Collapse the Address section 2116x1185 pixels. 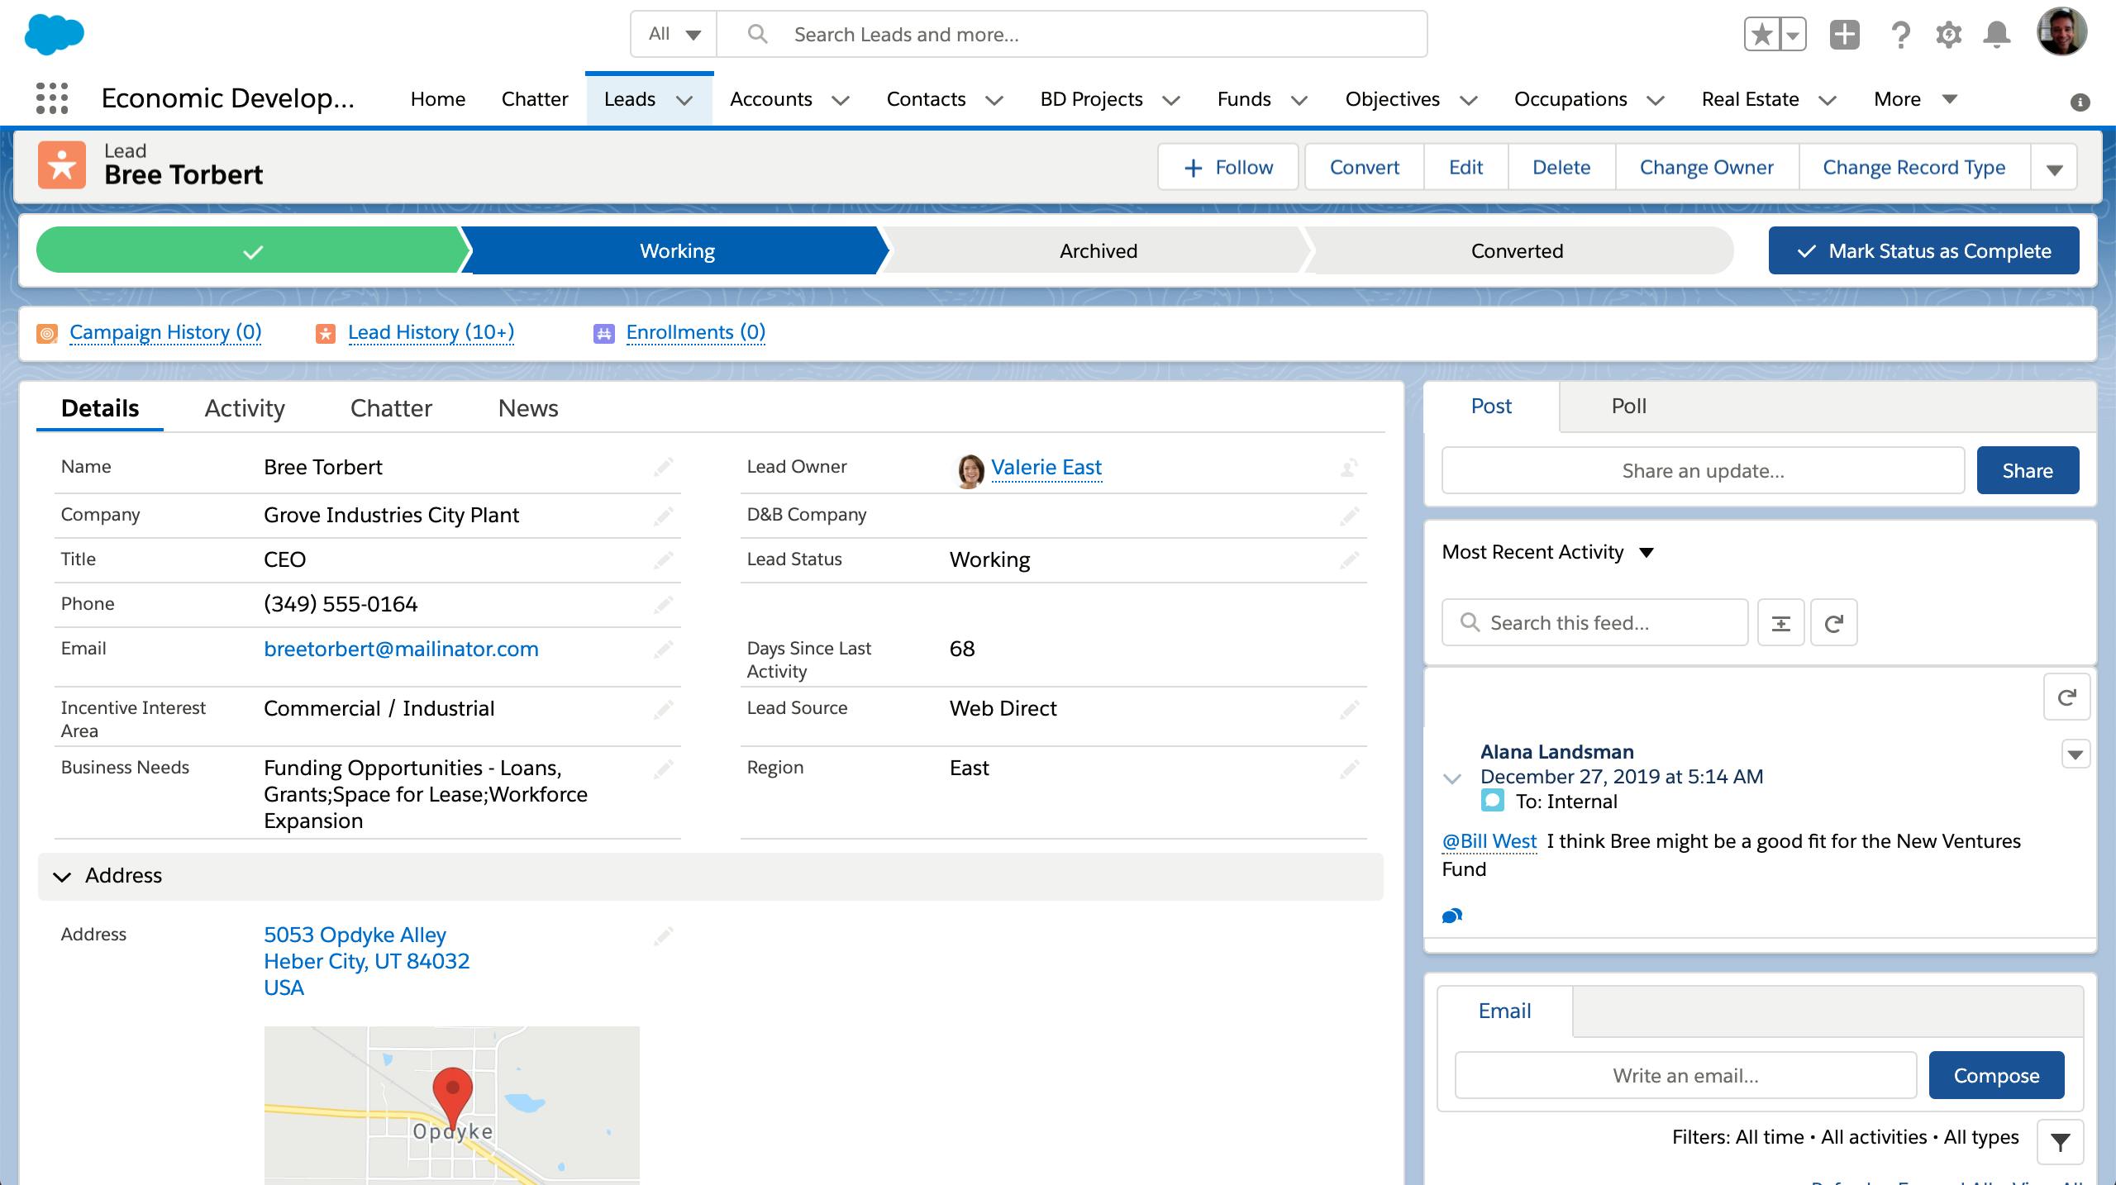click(x=63, y=876)
